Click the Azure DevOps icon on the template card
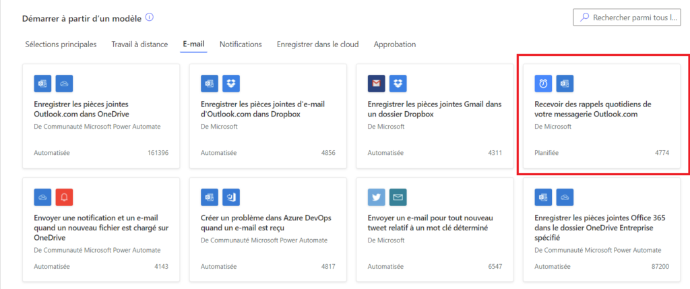Image resolution: width=690 pixels, height=289 pixels. (231, 197)
